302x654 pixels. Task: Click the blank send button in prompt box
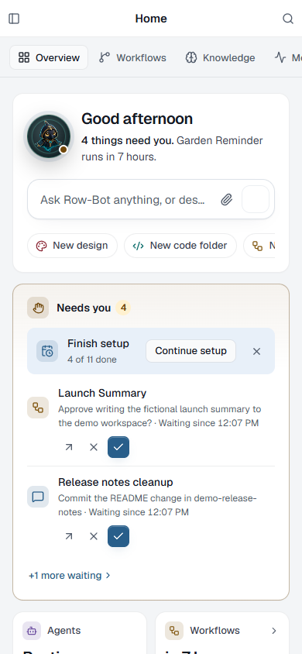[256, 199]
